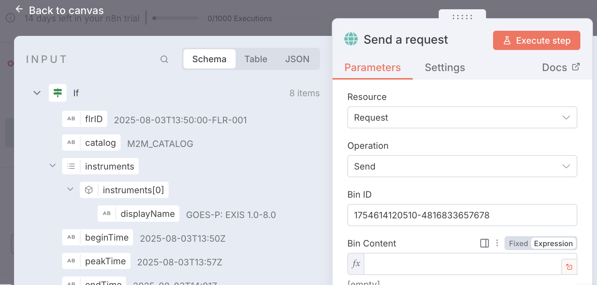The image size is (597, 285).
Task: Switch to JSON view
Action: (297, 59)
